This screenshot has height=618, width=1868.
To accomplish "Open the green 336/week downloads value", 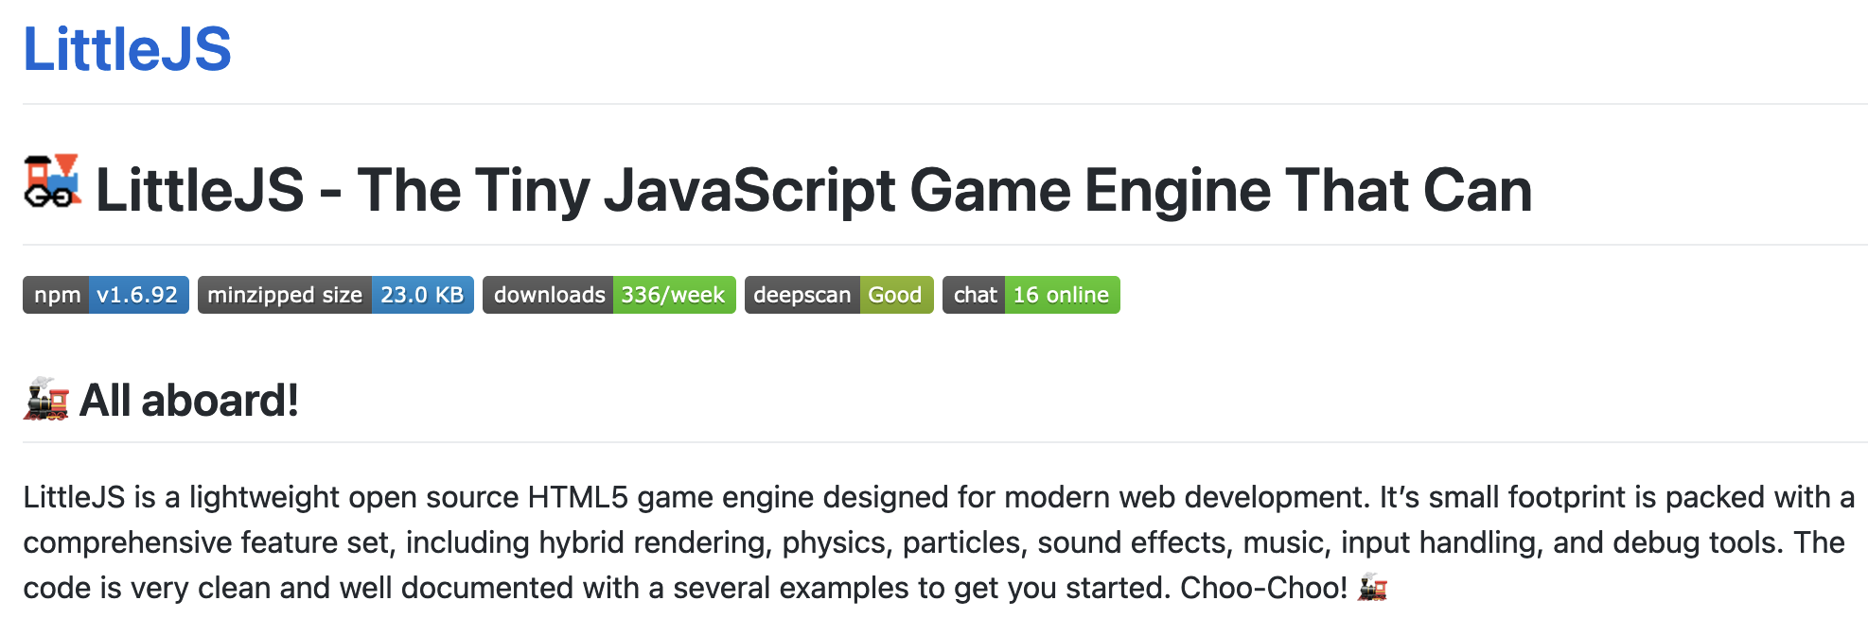I will pyautogui.click(x=673, y=295).
